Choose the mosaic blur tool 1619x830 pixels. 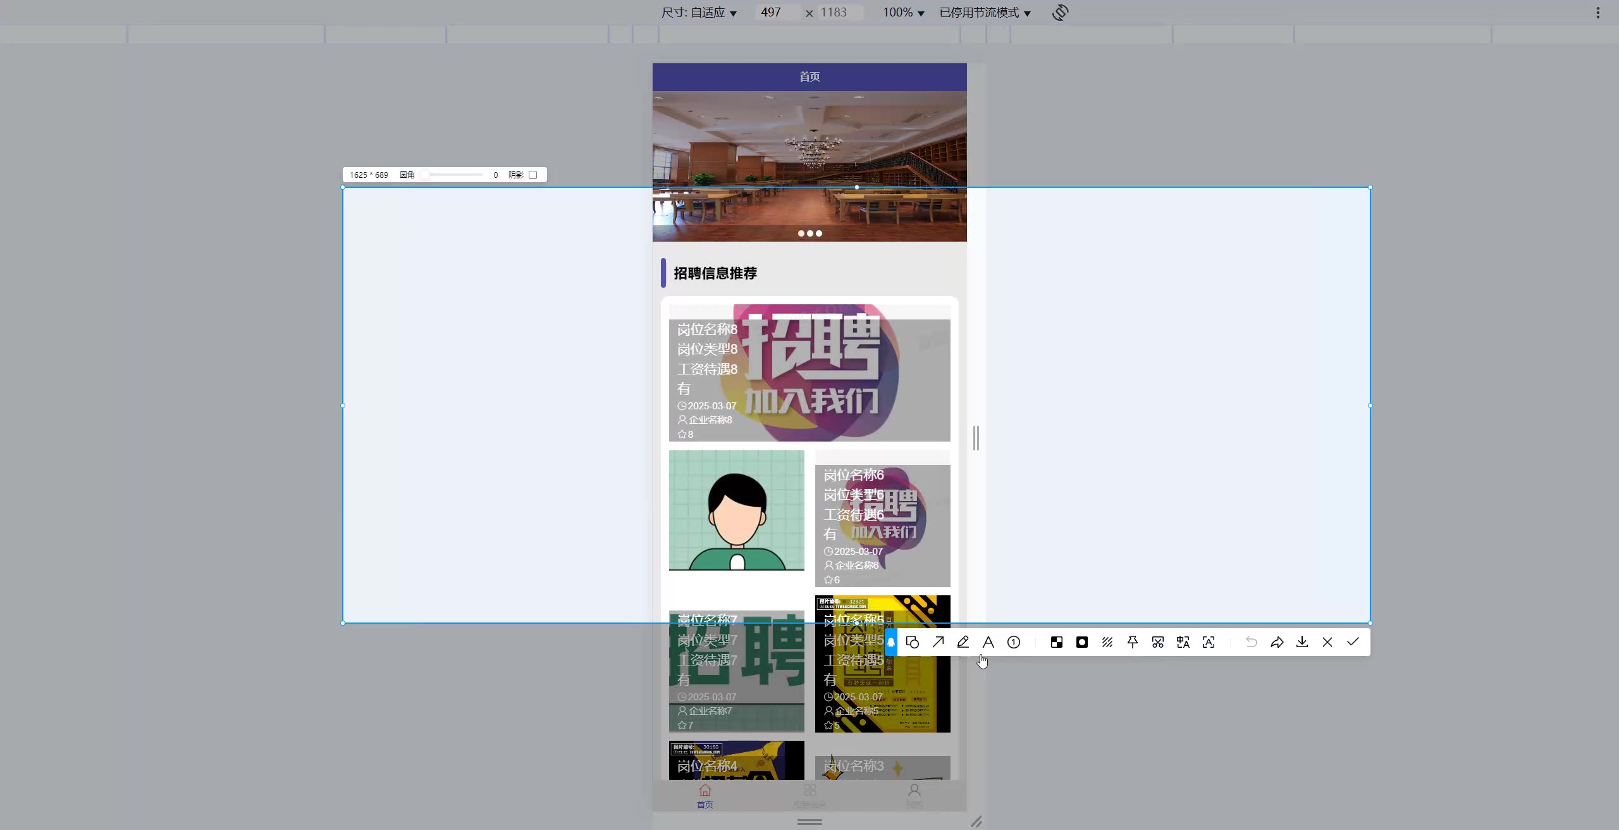[x=1057, y=642]
